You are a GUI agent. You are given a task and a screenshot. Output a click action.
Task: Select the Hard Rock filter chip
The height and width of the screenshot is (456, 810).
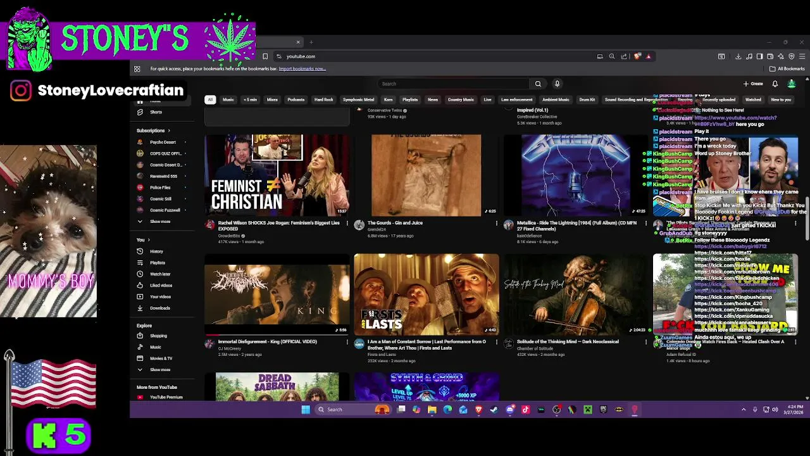coord(323,99)
